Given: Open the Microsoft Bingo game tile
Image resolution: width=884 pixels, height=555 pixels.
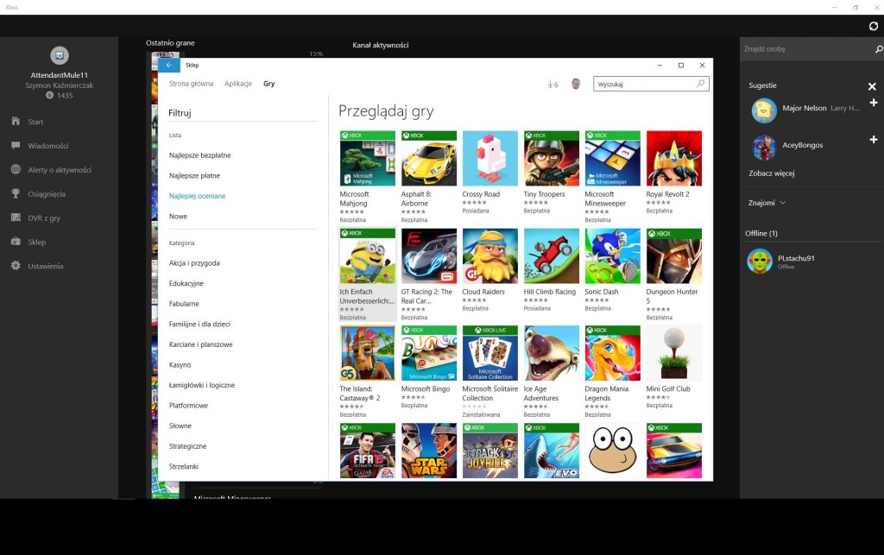Looking at the screenshot, I should [x=428, y=353].
